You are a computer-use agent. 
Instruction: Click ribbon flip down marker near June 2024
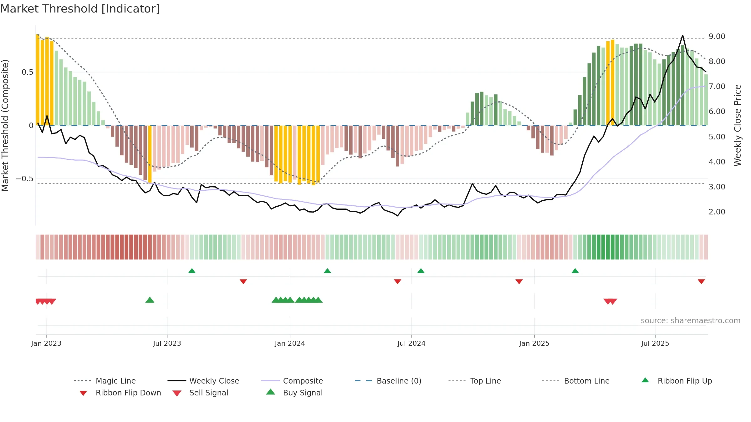[x=398, y=282]
